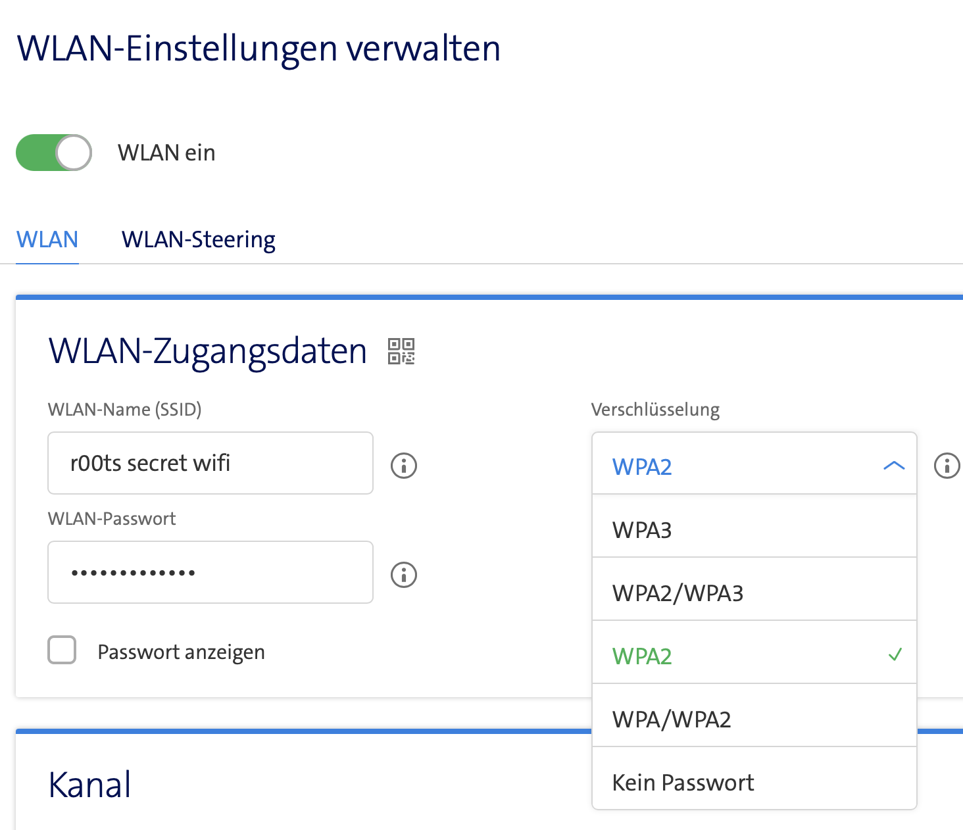Choose Kein Passwort option
Image resolution: width=963 pixels, height=830 pixels.
click(754, 782)
